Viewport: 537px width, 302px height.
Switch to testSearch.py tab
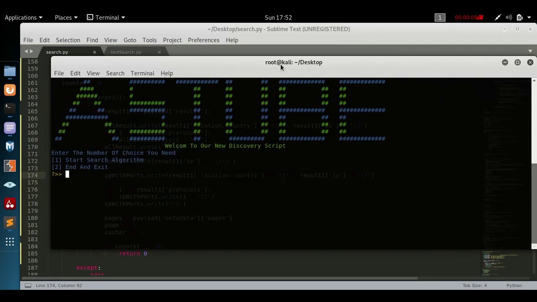(126, 52)
